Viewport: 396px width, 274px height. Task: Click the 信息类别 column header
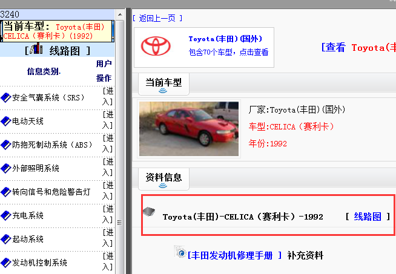(44, 71)
